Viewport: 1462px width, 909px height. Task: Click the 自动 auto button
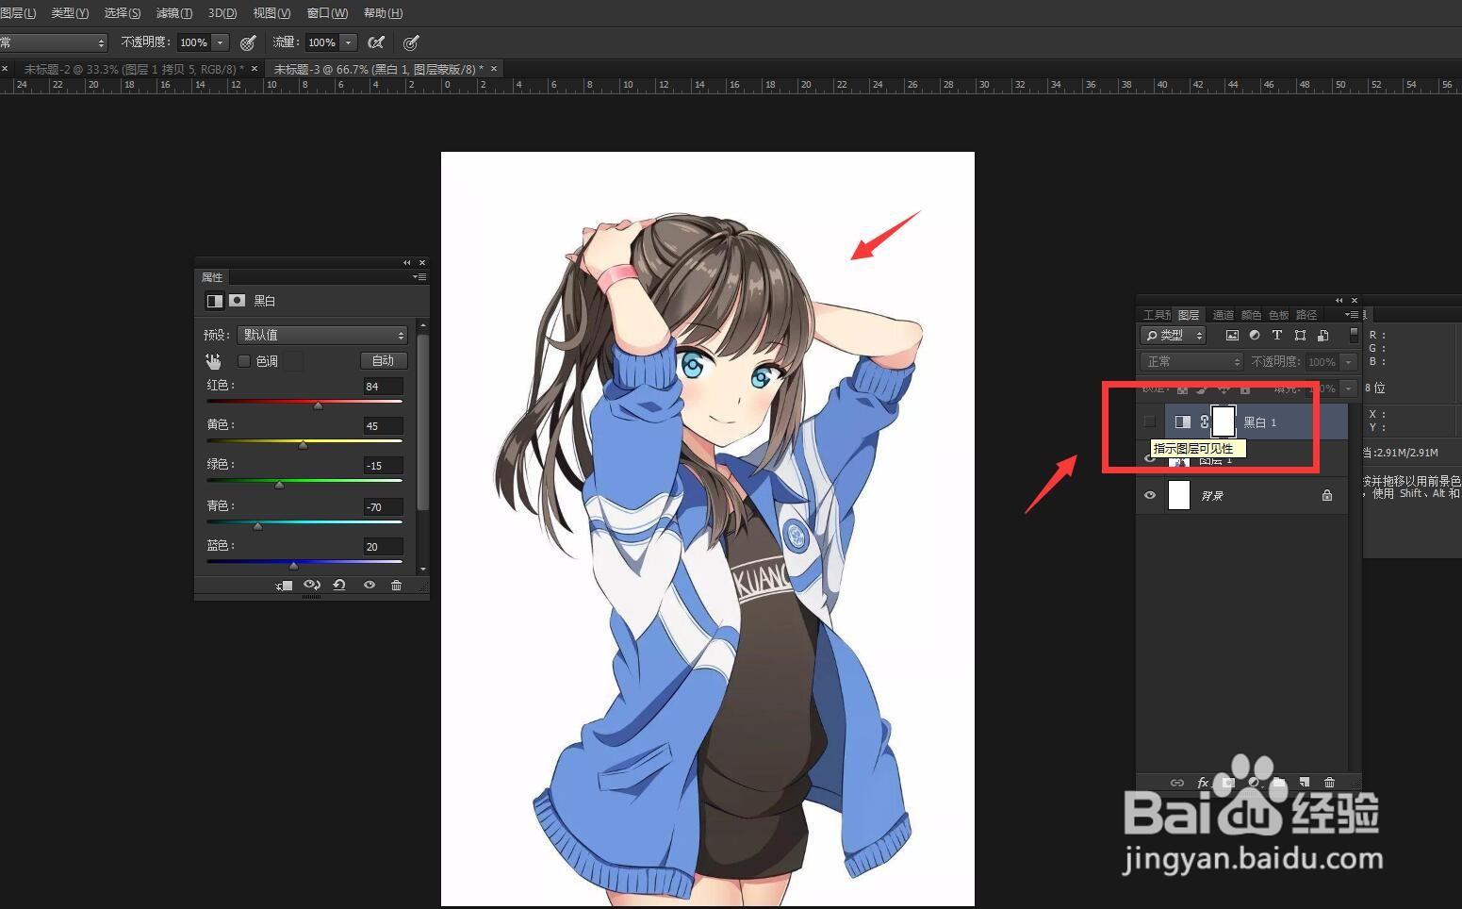[384, 361]
